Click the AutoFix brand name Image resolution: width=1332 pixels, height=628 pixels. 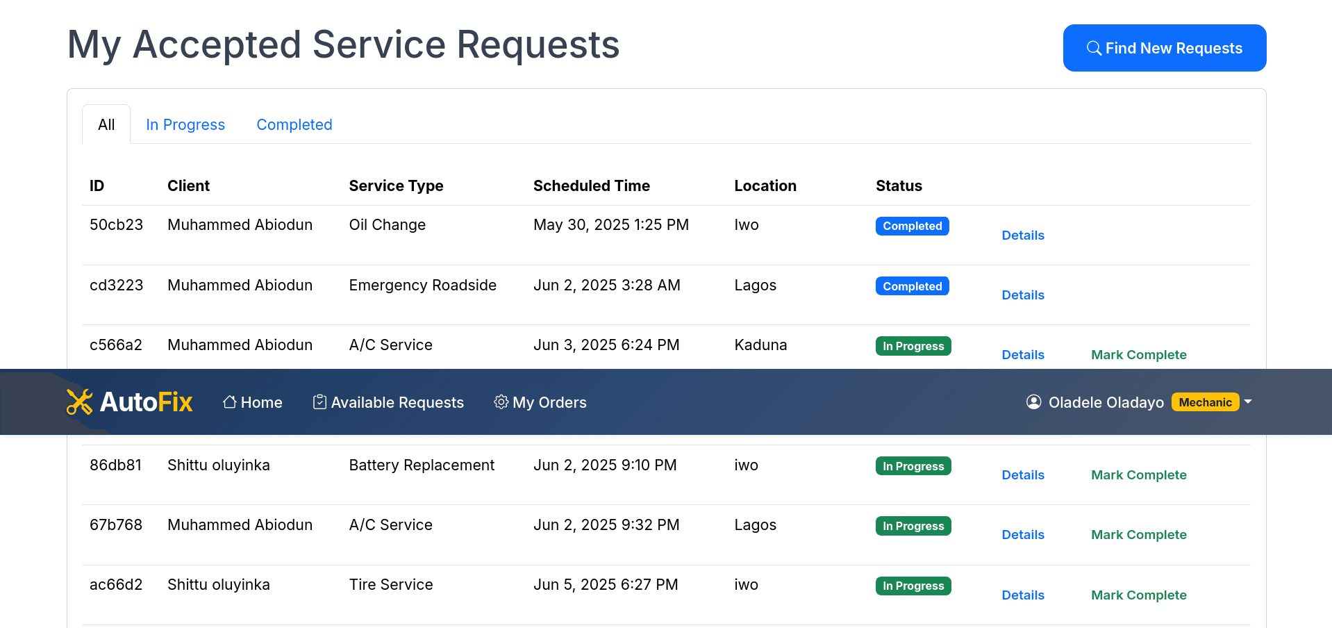pyautogui.click(x=147, y=402)
